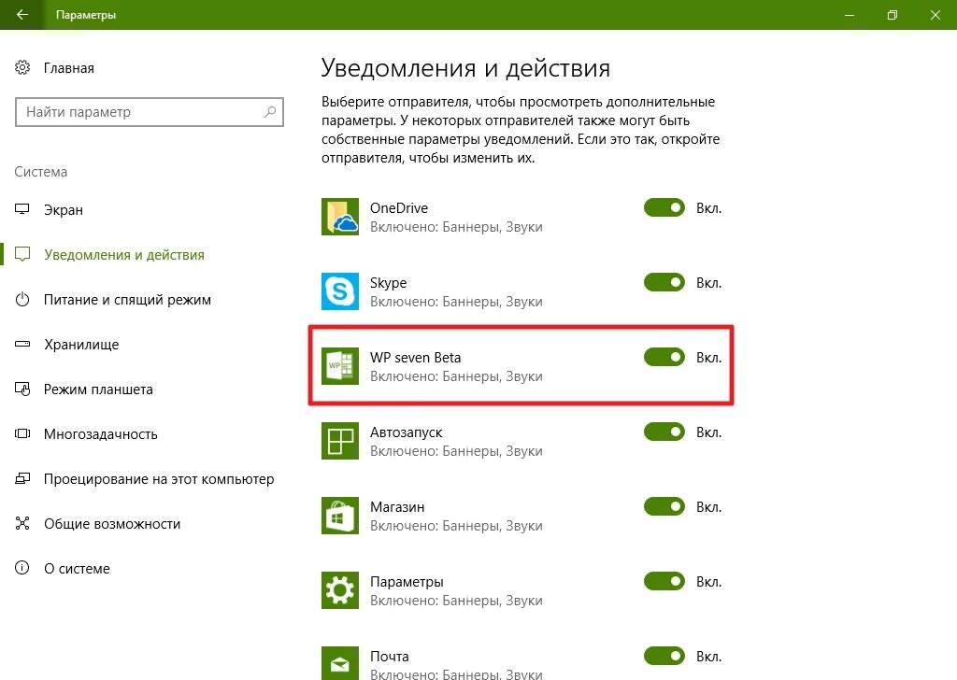Open the Параметры gear app icon
This screenshot has height=680, width=957.
(x=340, y=590)
